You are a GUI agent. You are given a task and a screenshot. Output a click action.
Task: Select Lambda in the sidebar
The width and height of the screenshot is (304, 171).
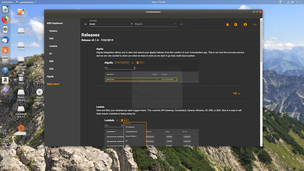coord(53,46)
